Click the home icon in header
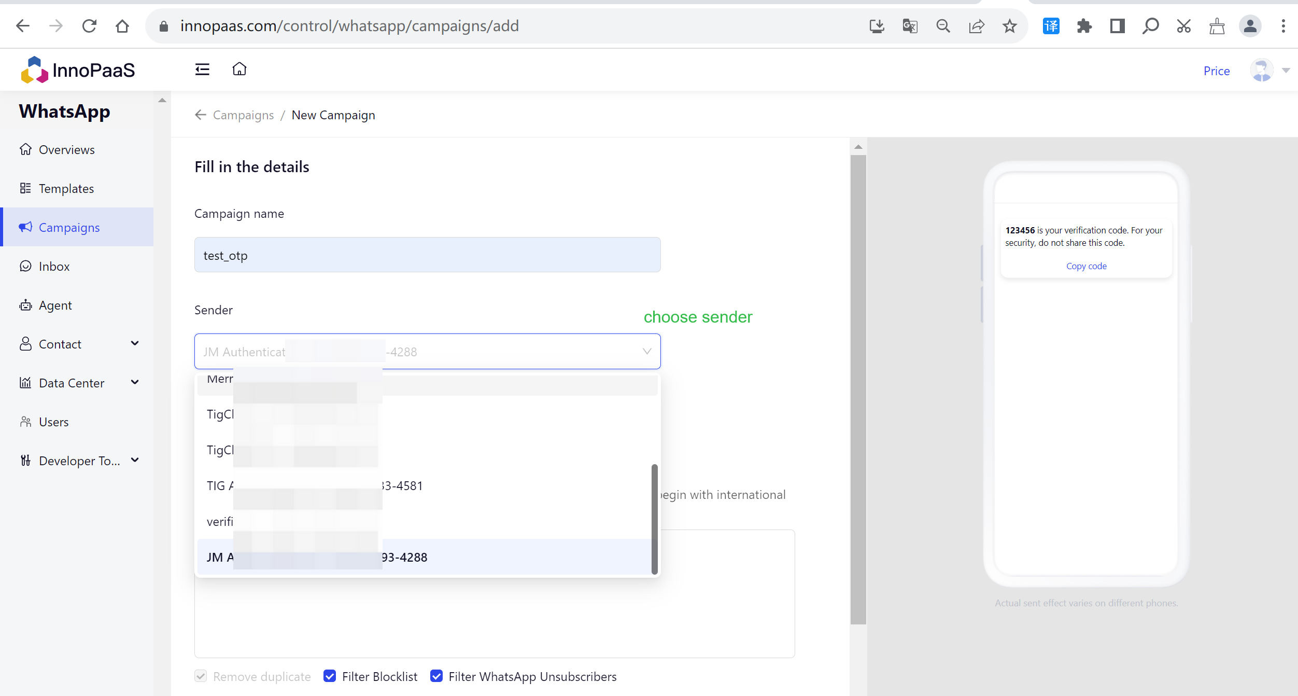This screenshot has width=1298, height=696. 239,69
